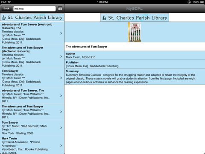This screenshot has height=154, width=205.
Task: Click 'Vero Beach, Fla. : Rourke Publishing' line
Action: tap(25, 149)
